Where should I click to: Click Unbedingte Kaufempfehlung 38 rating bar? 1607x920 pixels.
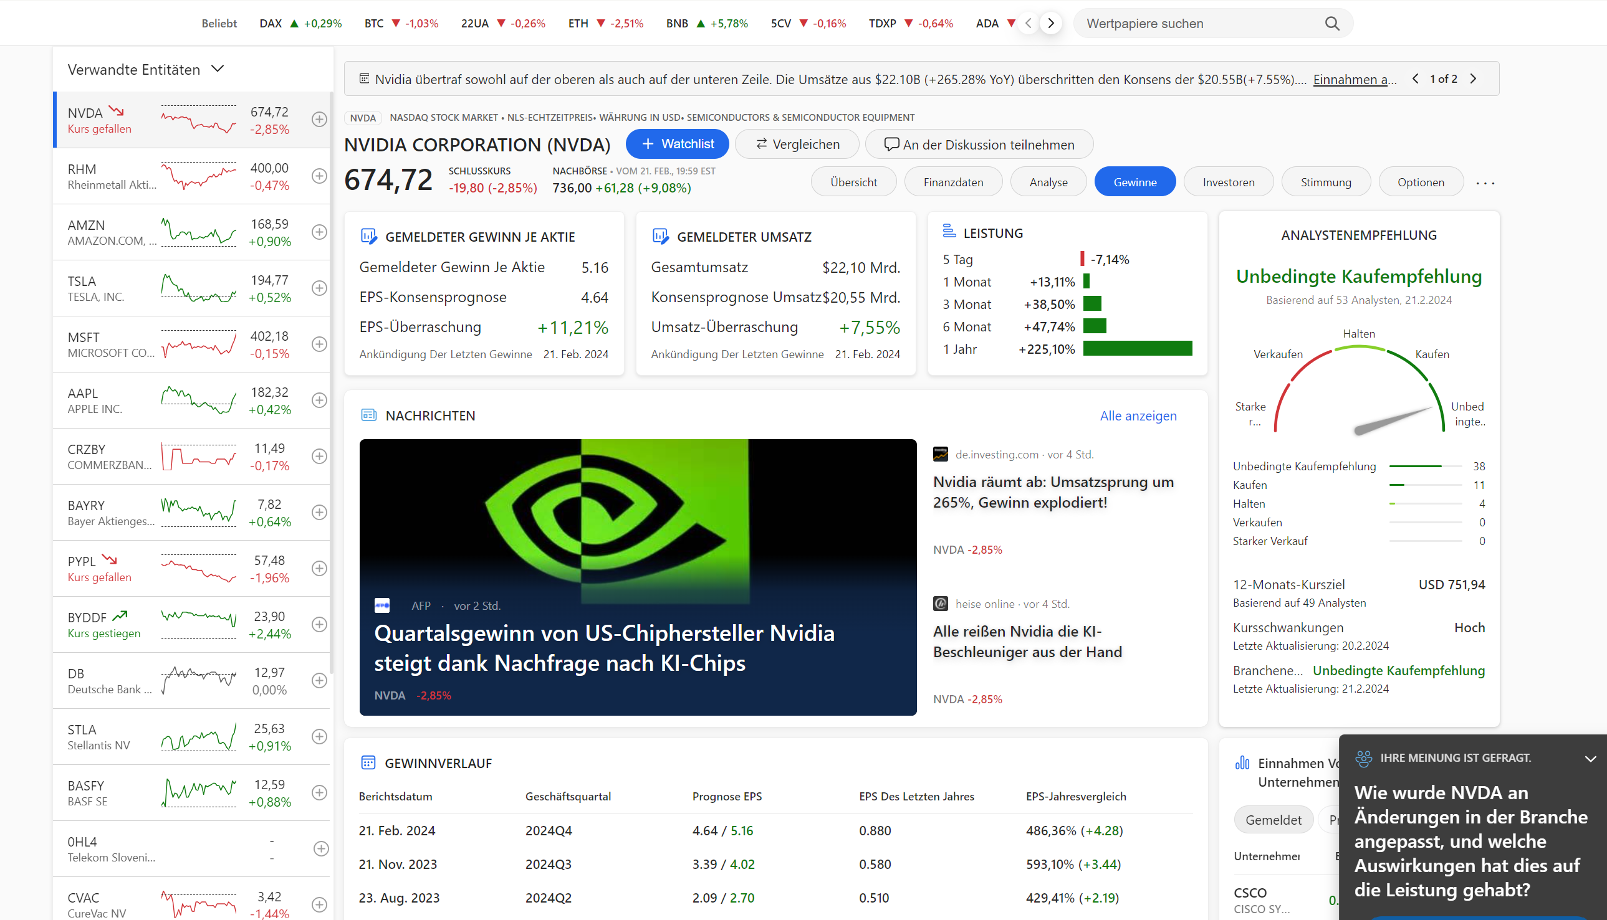point(1426,466)
